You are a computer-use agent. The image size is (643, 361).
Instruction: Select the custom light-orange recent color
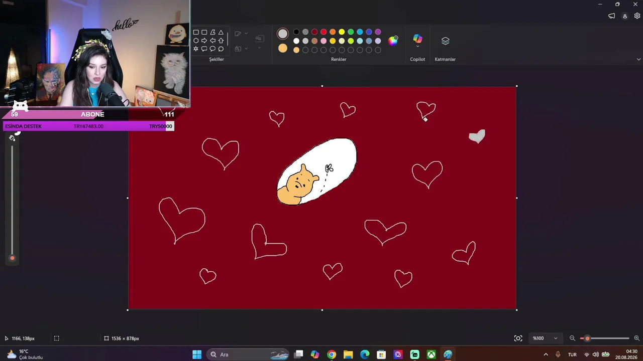coord(296,50)
